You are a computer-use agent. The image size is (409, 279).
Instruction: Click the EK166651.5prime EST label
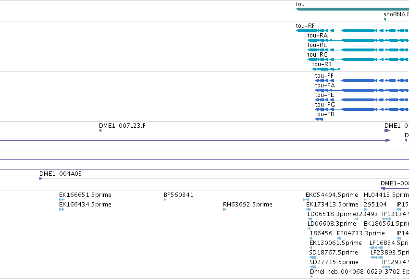(x=85, y=195)
